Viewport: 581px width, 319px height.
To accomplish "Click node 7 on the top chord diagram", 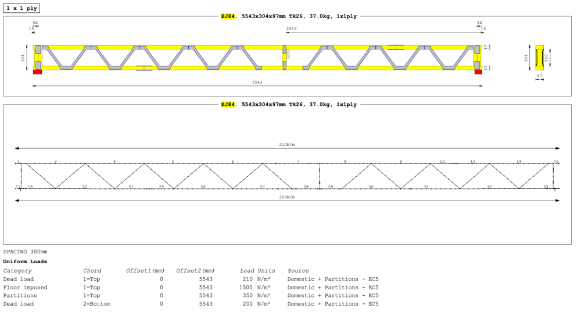I will coord(298,162).
